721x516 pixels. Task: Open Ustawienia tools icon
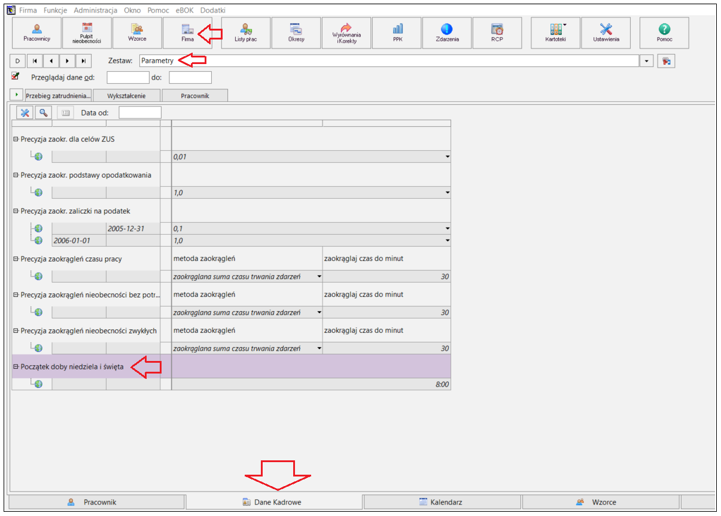click(606, 28)
